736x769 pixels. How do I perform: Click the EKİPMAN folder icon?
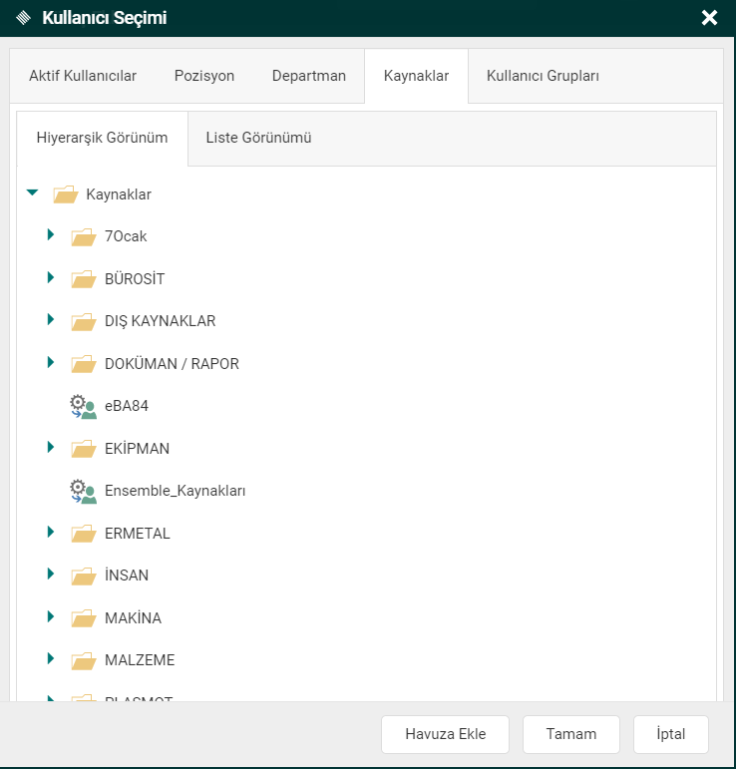83,449
